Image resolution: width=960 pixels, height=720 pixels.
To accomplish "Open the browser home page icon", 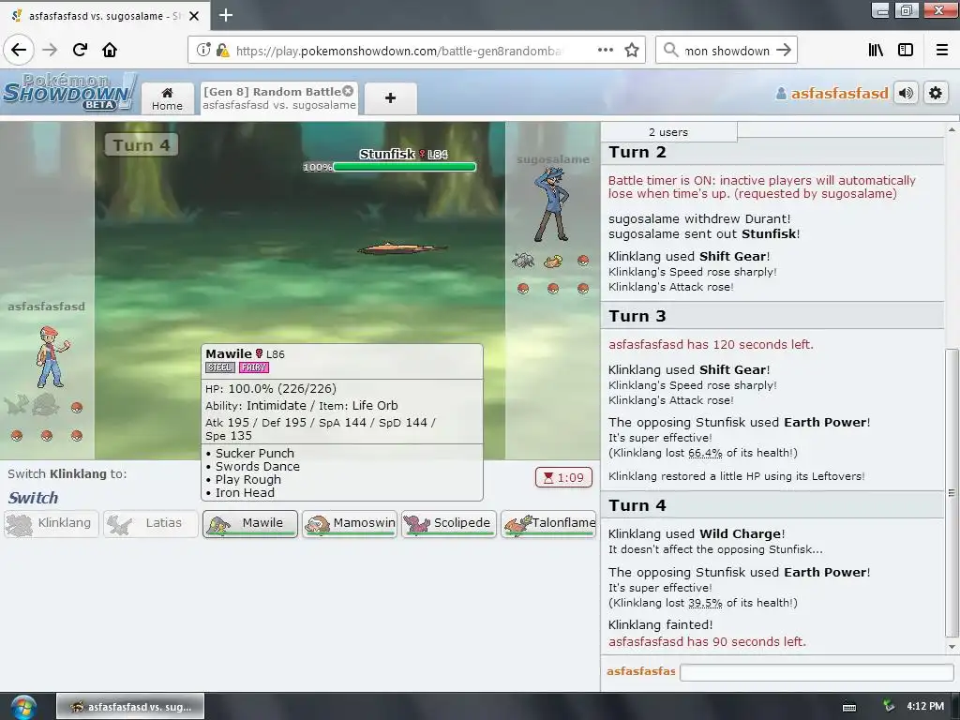I will tap(110, 50).
